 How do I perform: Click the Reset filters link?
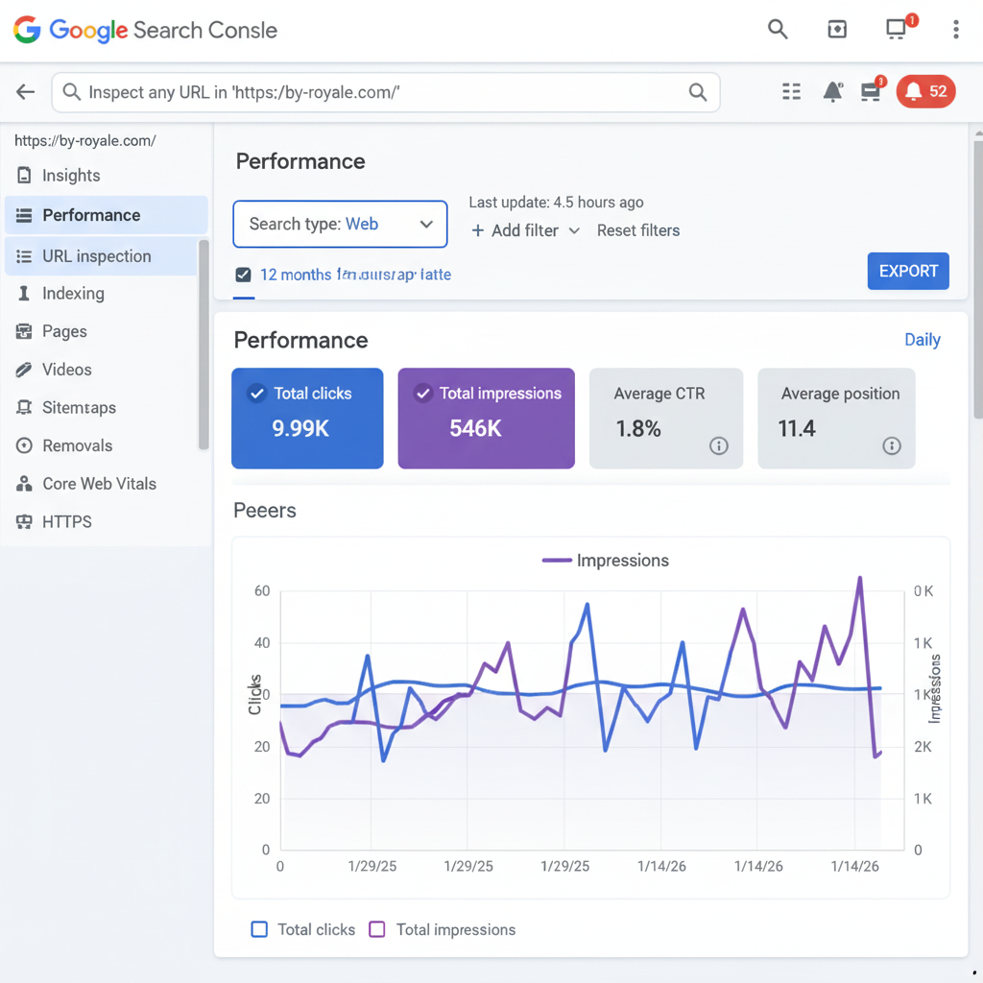coord(638,230)
